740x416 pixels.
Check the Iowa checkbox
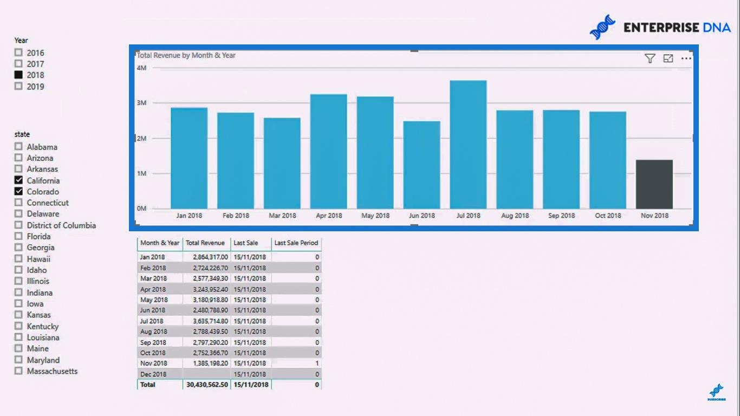point(19,303)
